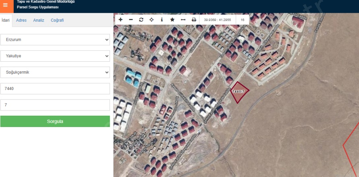Image resolution: width=359 pixels, height=177 pixels.
Task: Refresh the map view
Action: 141,19
